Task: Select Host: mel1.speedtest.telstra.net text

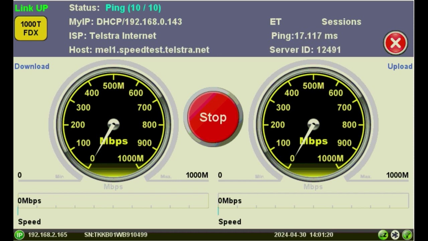Action: coord(139,50)
